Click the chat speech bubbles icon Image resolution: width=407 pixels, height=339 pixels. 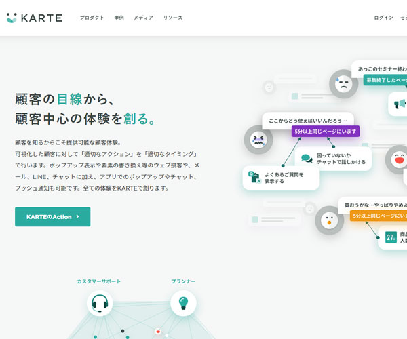point(307,159)
